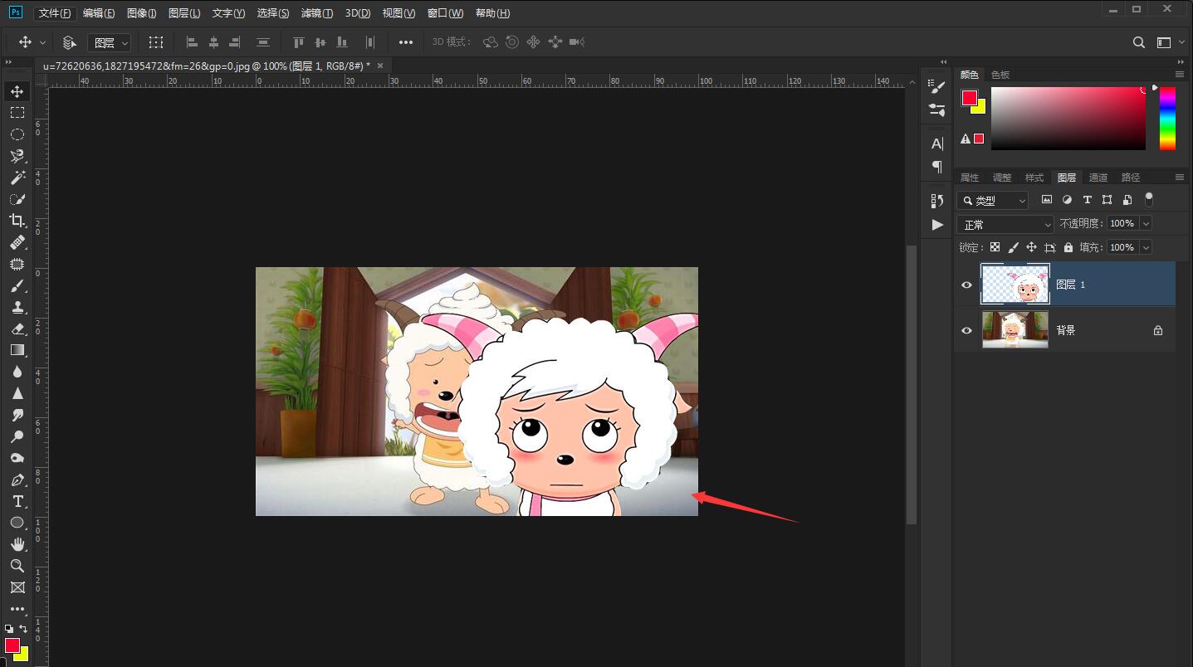The image size is (1193, 667).
Task: Click the search icon in options bar
Action: (1139, 42)
